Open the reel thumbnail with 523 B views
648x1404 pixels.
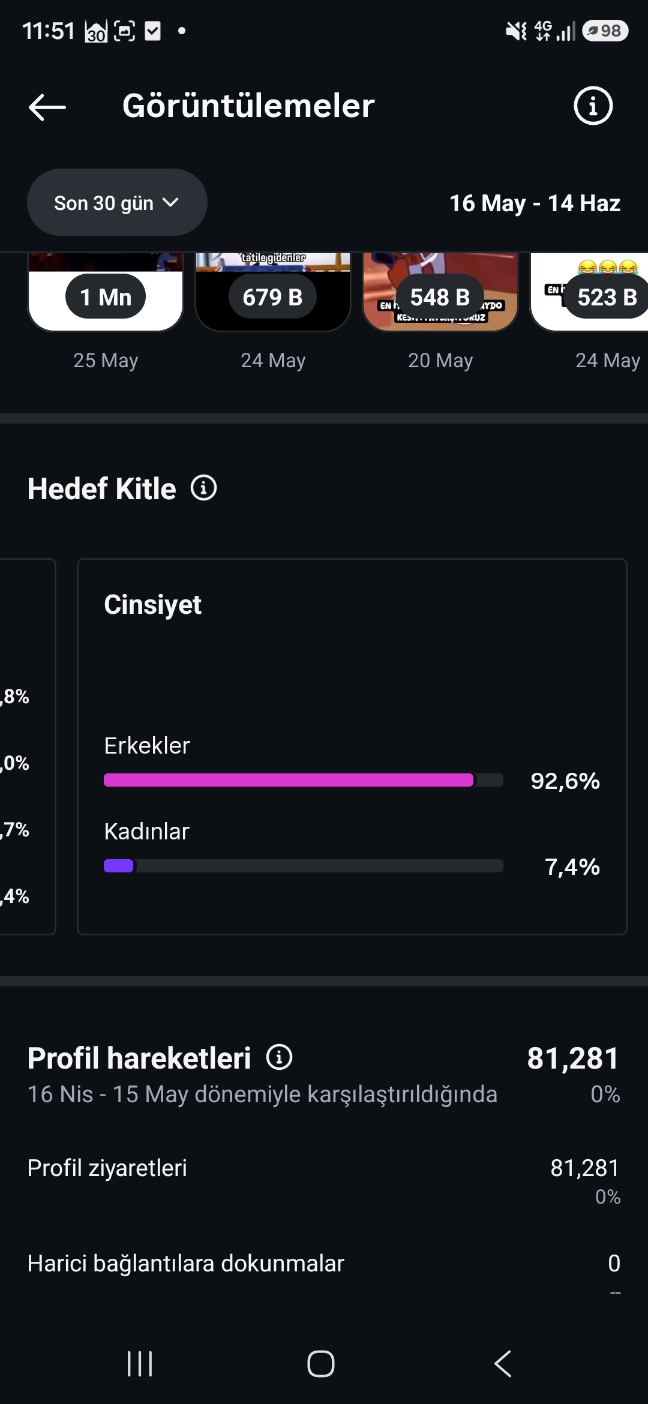589,292
